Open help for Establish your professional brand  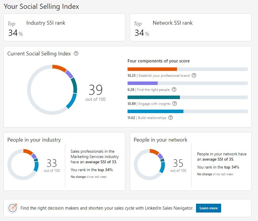point(194,75)
